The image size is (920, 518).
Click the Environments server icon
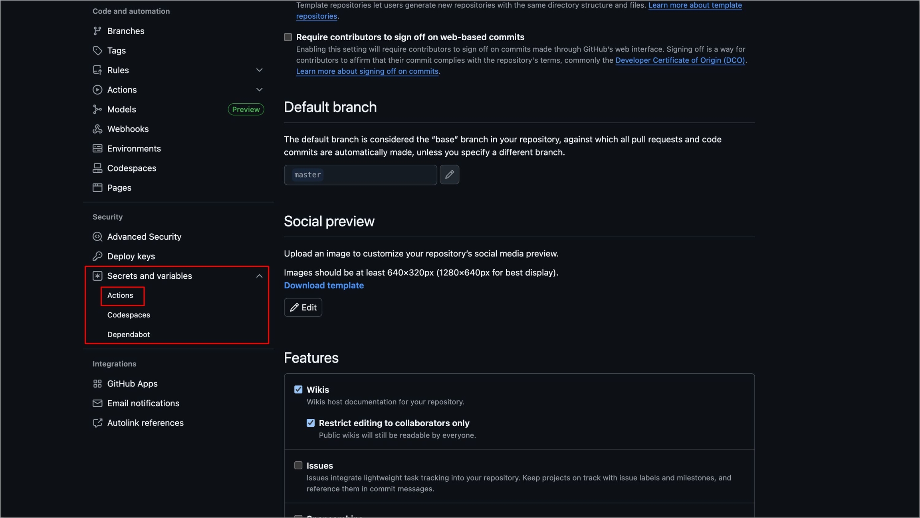point(97,148)
